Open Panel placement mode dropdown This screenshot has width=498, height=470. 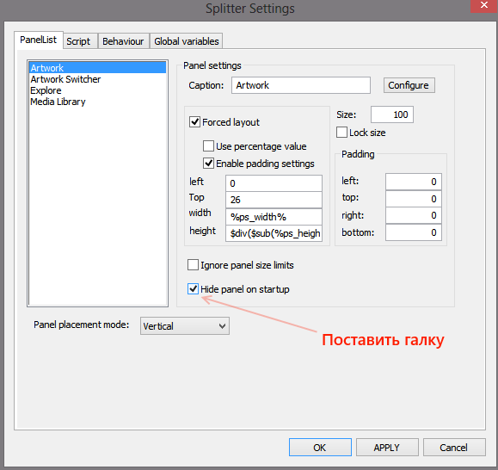[185, 326]
